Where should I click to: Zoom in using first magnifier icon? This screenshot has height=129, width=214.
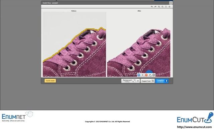tap(159, 7)
